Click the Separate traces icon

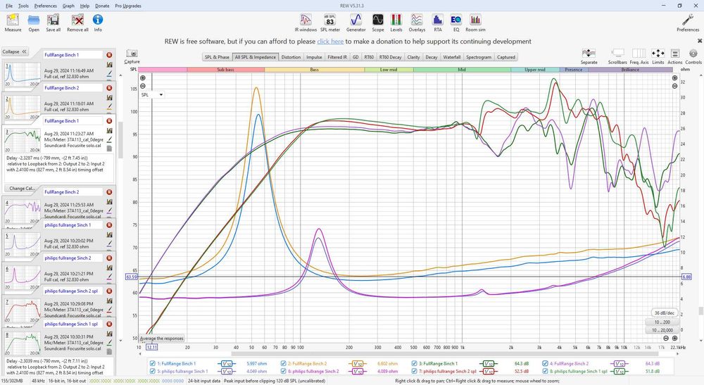589,56
